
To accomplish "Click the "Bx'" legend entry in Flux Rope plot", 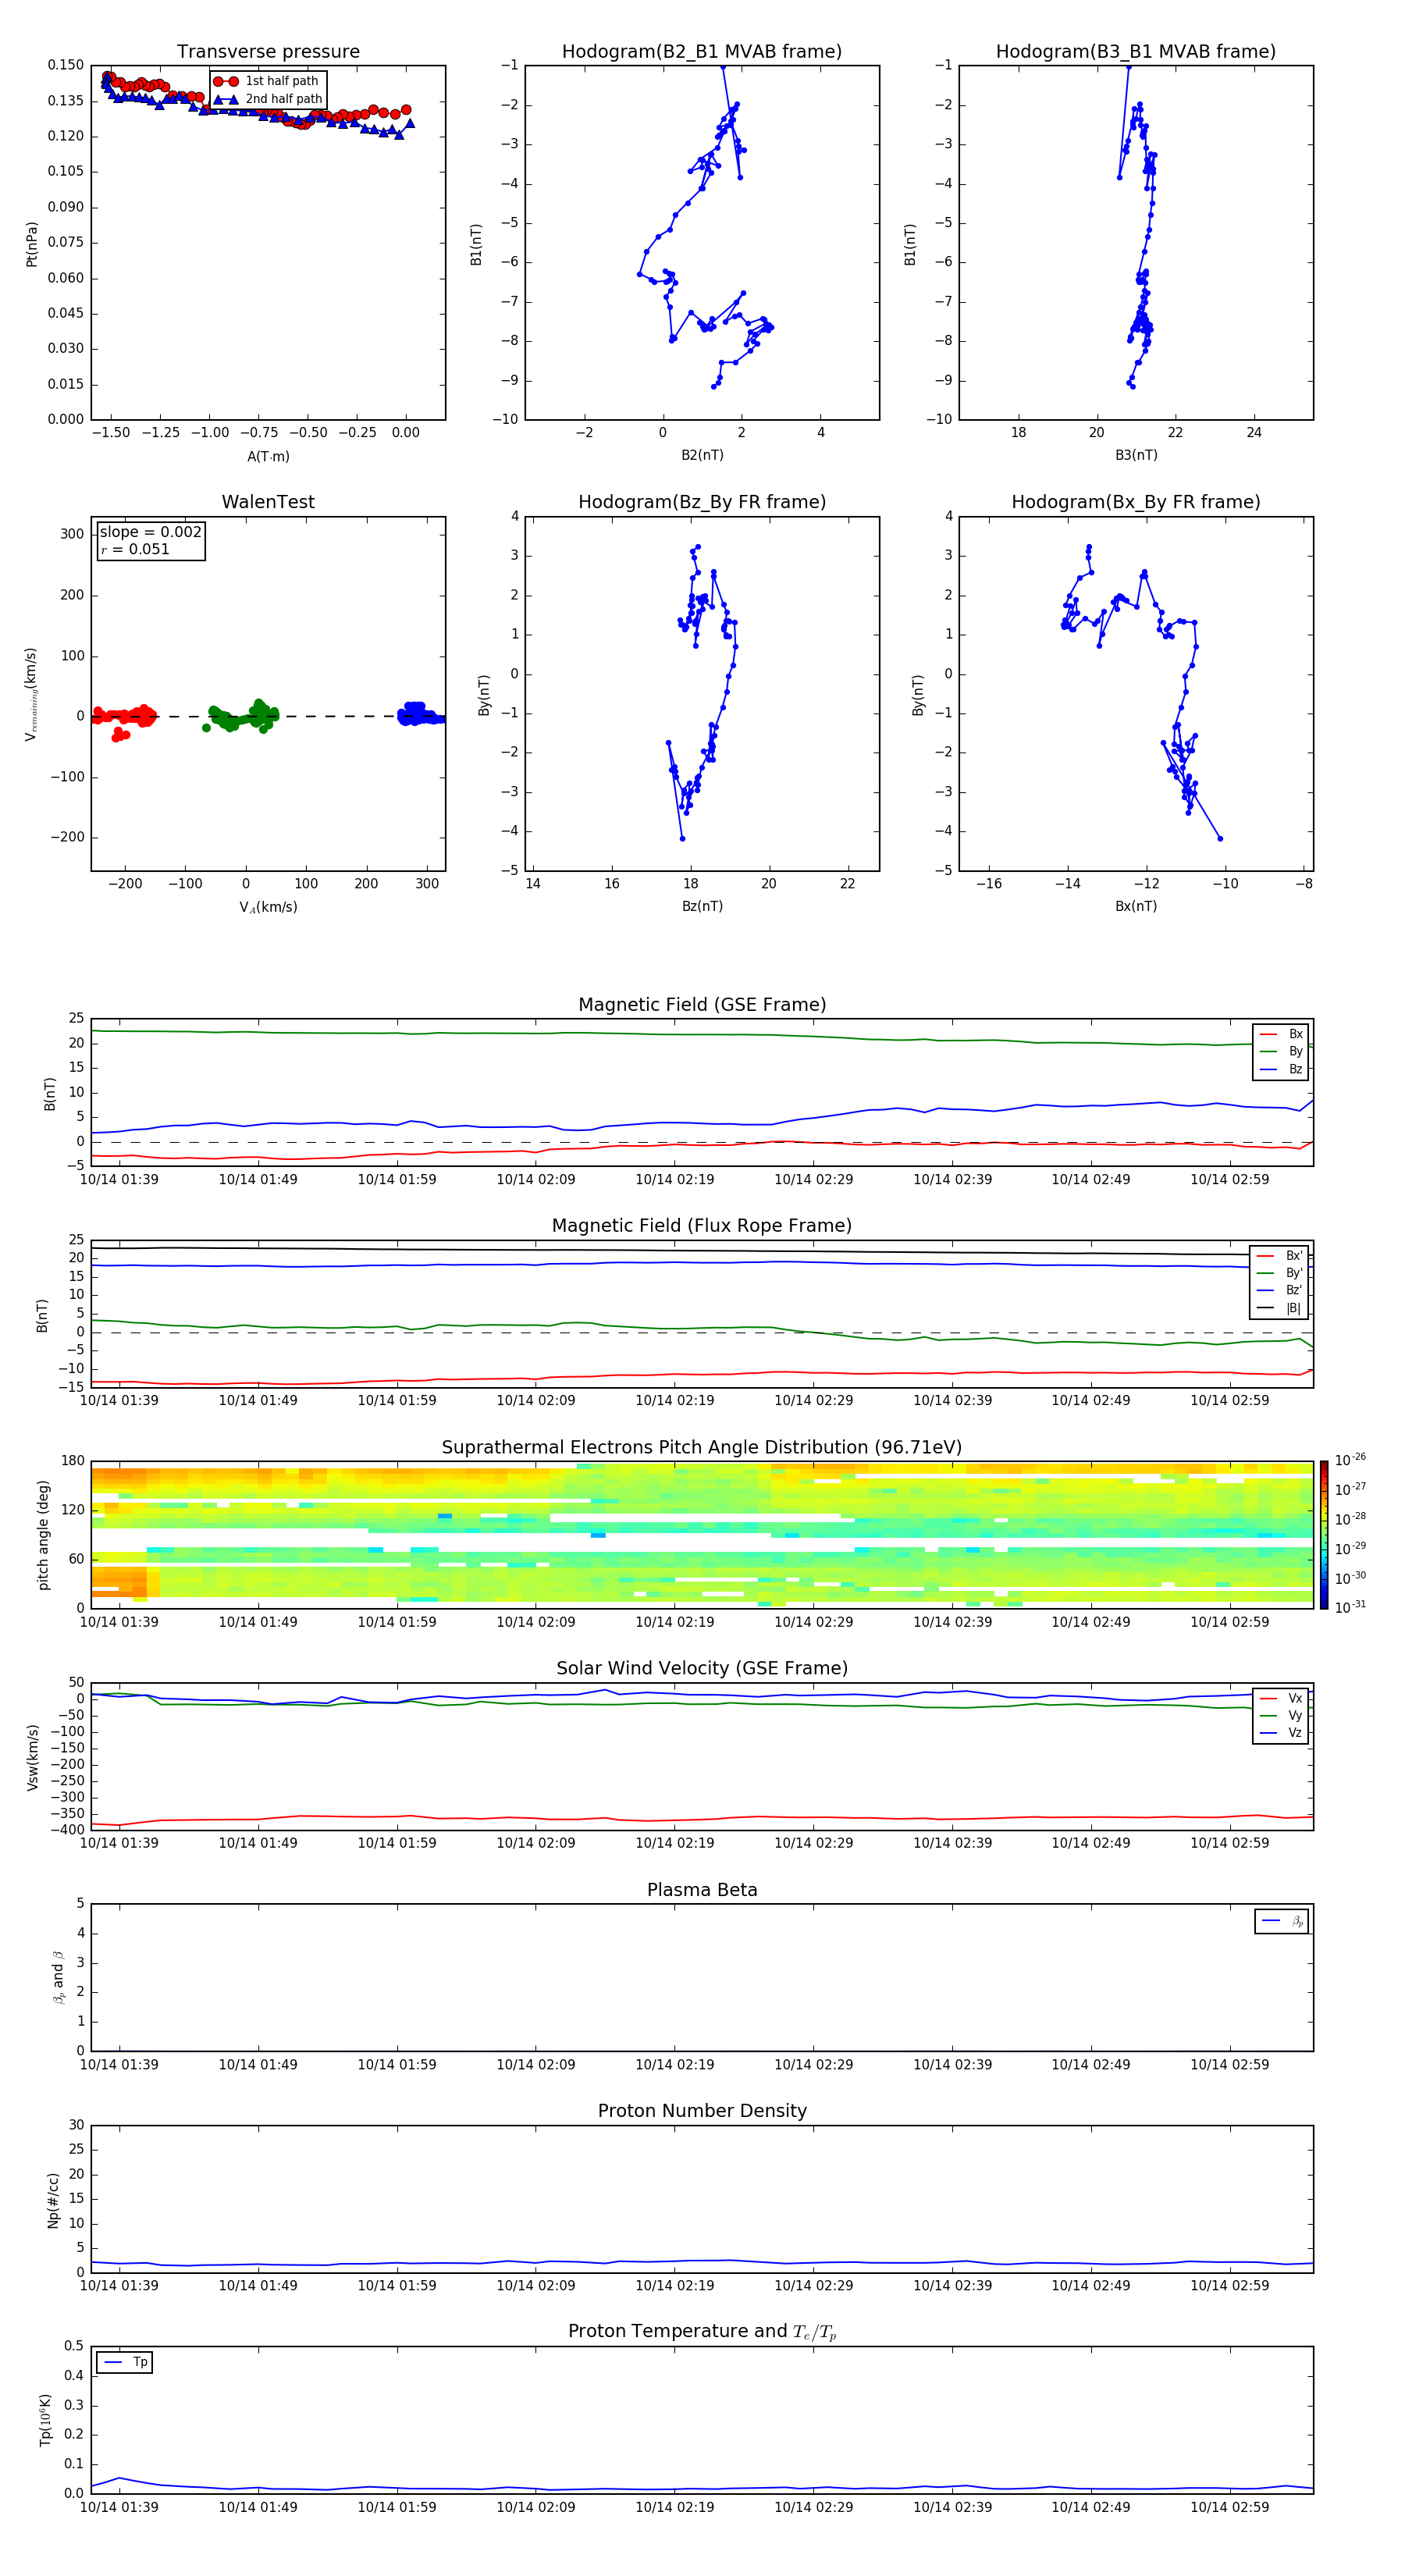I will (x=1279, y=1256).
